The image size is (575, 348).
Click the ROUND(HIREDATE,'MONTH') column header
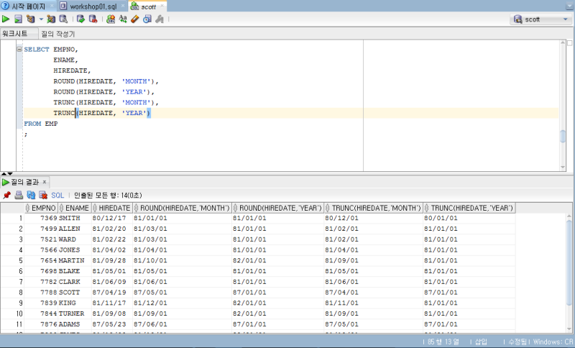[x=182, y=208]
